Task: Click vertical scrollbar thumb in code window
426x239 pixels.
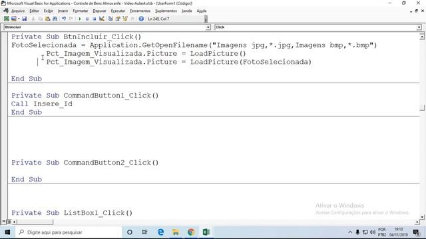Action: point(422,108)
